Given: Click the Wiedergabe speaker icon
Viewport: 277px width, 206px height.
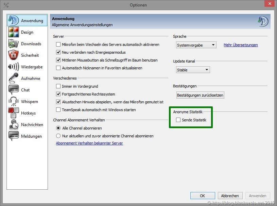Looking at the screenshot, I should click(14, 67).
